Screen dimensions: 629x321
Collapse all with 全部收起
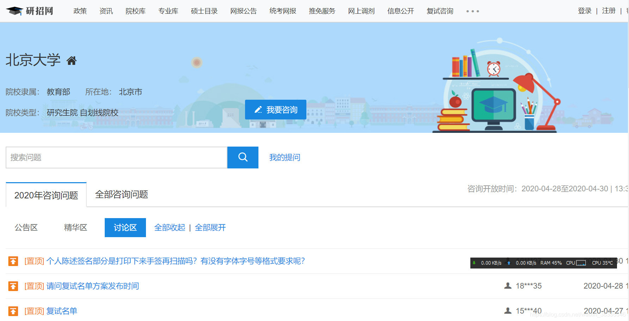point(170,228)
